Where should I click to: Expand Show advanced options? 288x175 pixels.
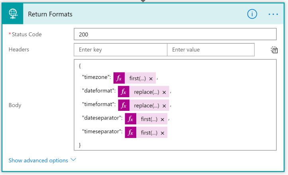coord(42,160)
